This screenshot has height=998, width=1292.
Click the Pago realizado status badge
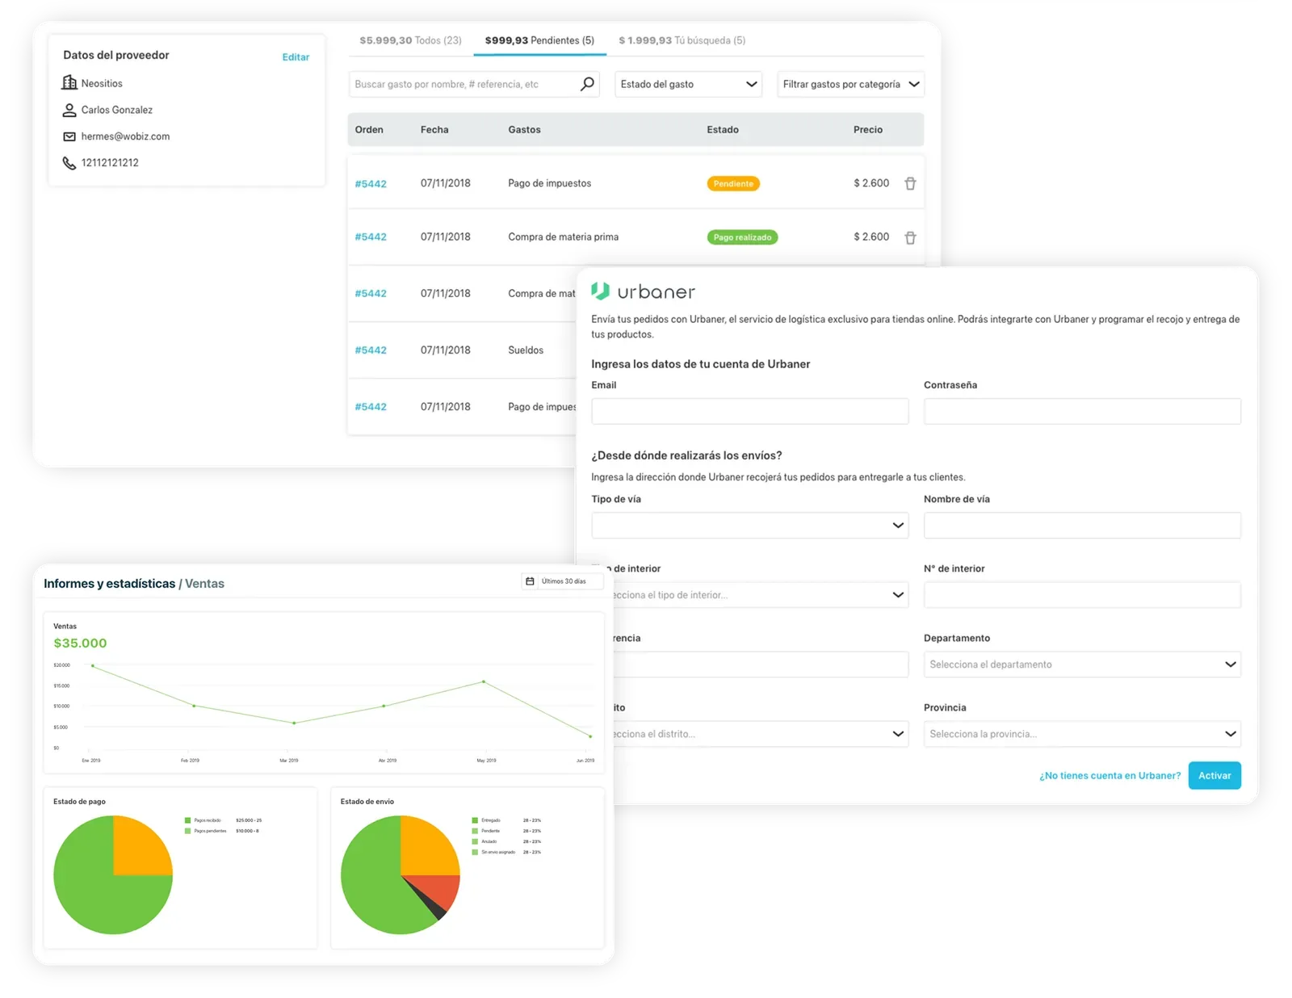[742, 237]
